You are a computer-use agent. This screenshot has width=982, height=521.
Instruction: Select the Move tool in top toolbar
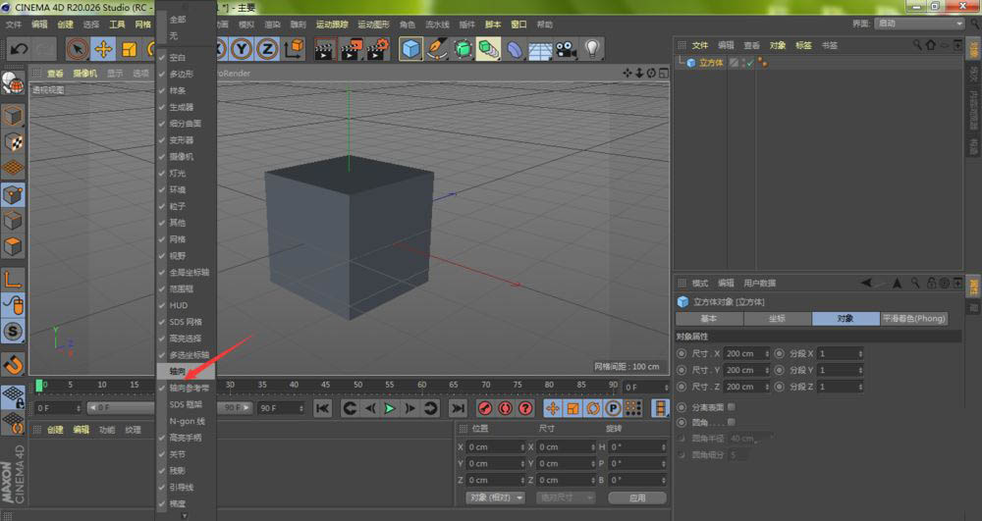(x=103, y=49)
